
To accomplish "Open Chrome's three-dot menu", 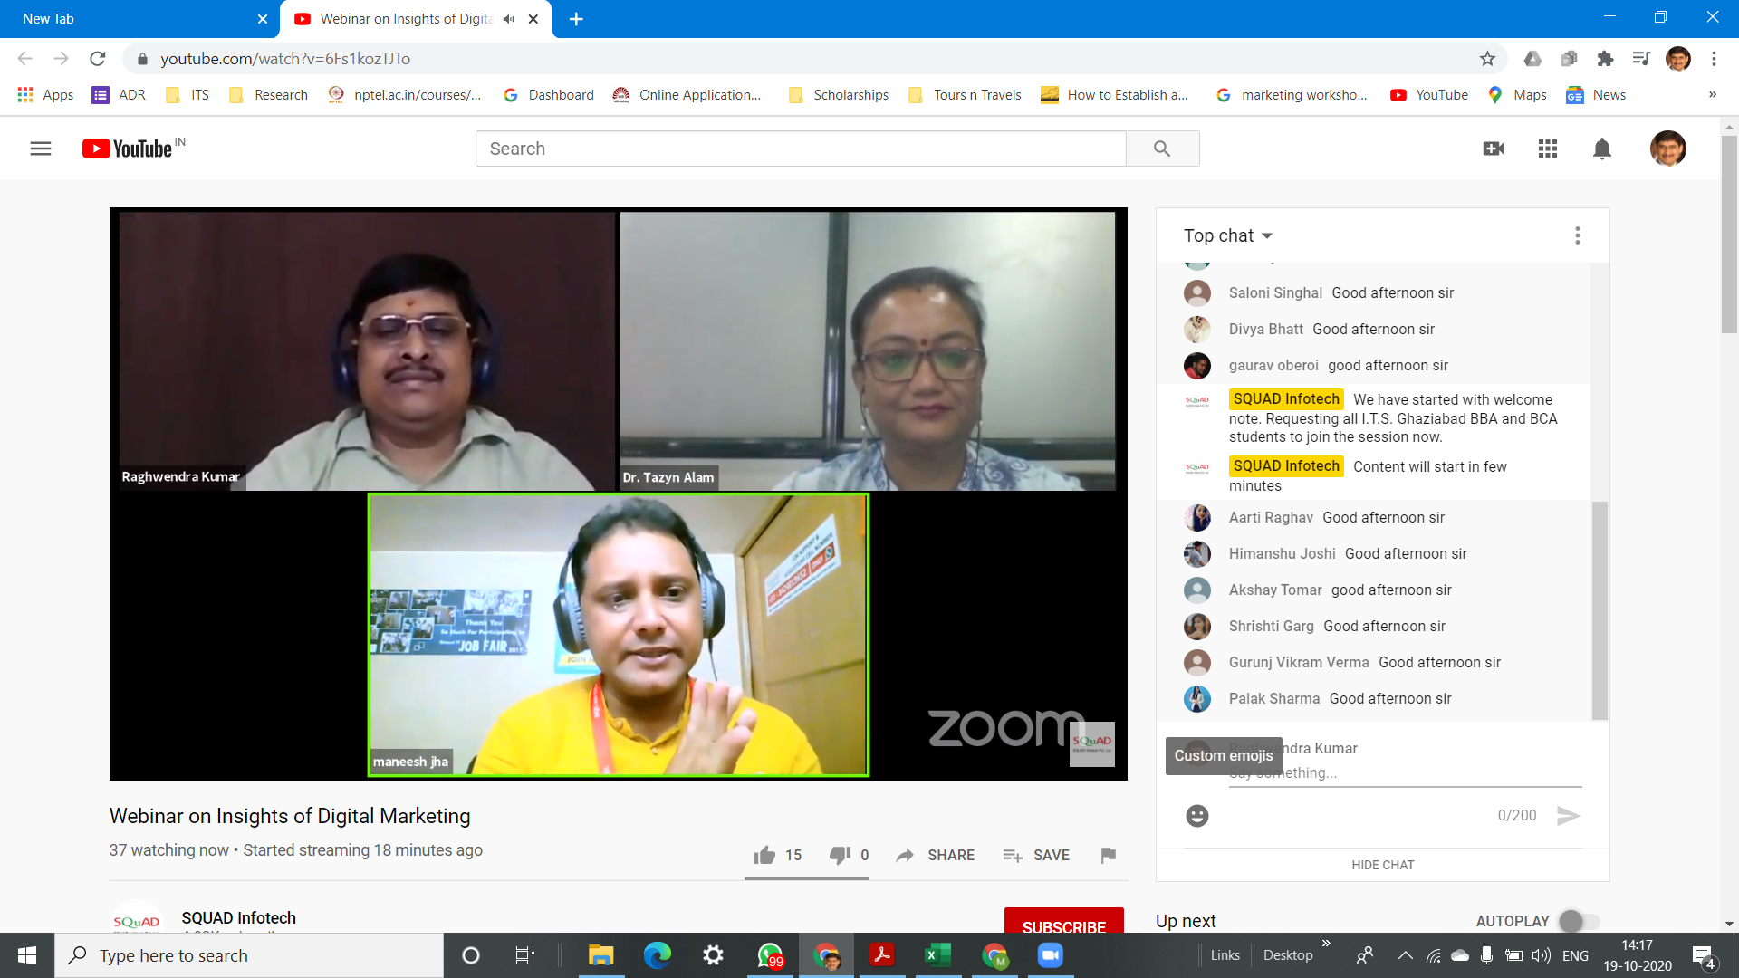I will (1714, 59).
